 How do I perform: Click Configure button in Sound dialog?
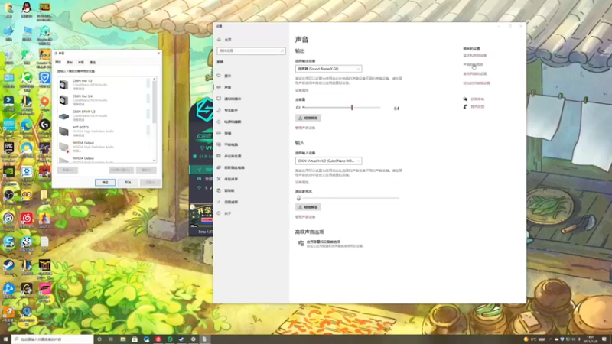(67, 170)
